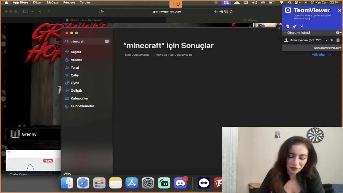Open Discord from the Dock

[180, 183]
